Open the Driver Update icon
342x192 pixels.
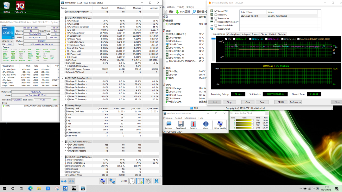[220, 124]
